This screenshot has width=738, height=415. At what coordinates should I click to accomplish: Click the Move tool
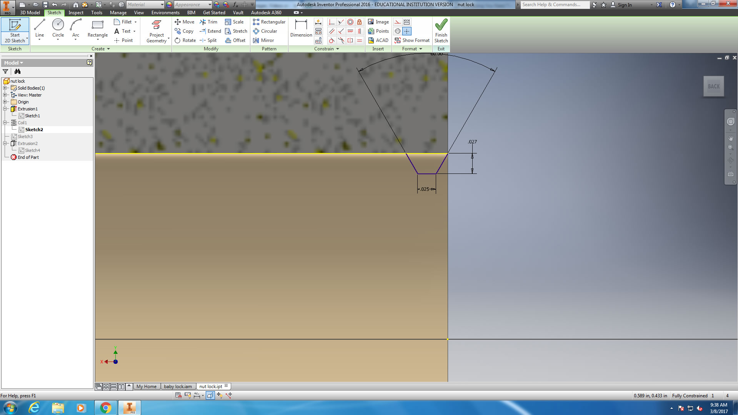[x=185, y=22]
